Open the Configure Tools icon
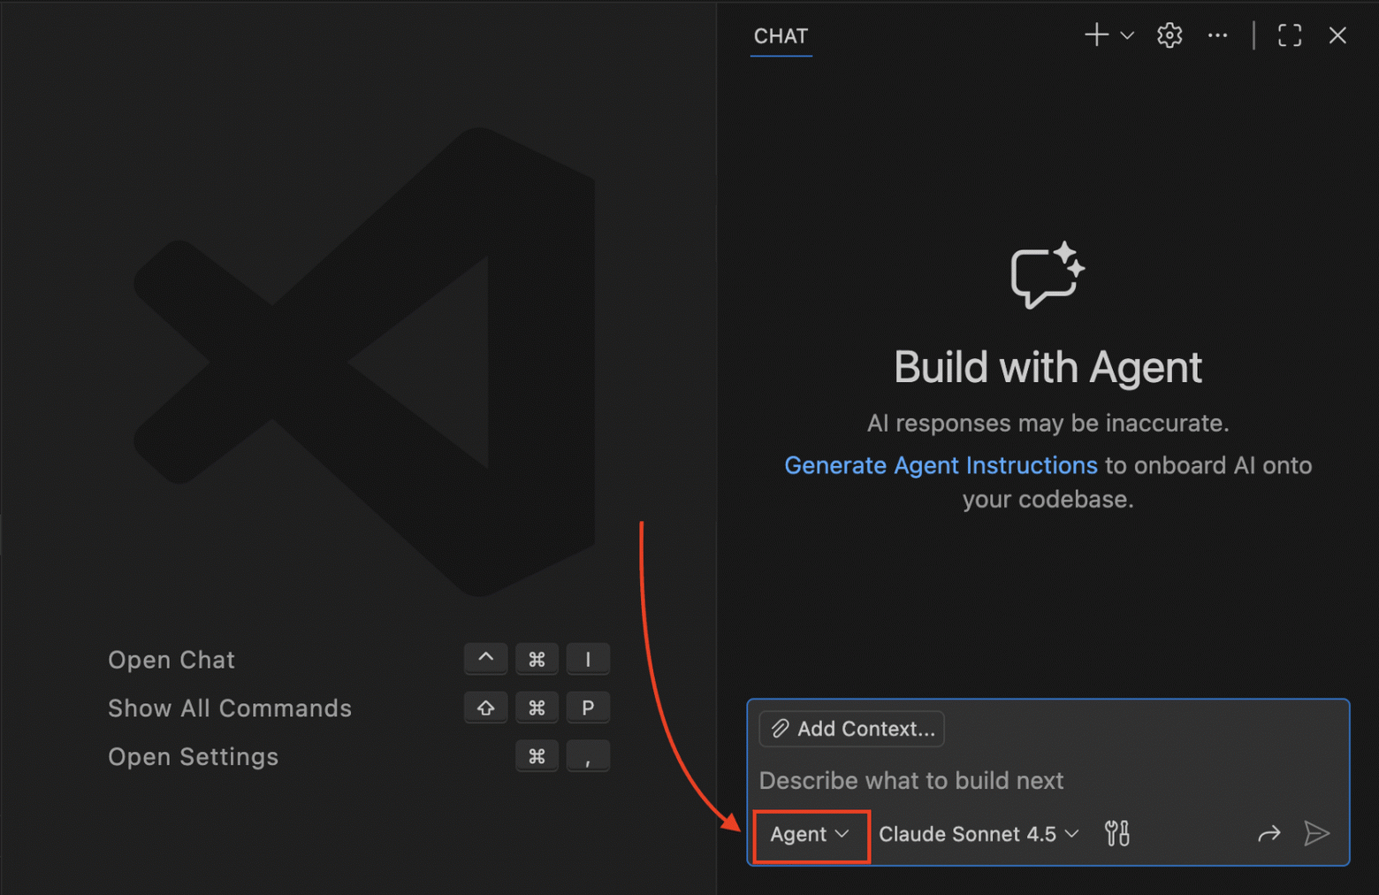The height and width of the screenshot is (895, 1379). coord(1116,833)
